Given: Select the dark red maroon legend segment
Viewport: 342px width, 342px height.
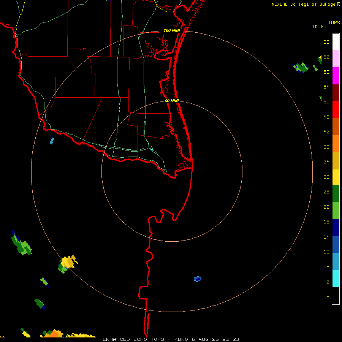Looking at the screenshot, I should coord(336,93).
